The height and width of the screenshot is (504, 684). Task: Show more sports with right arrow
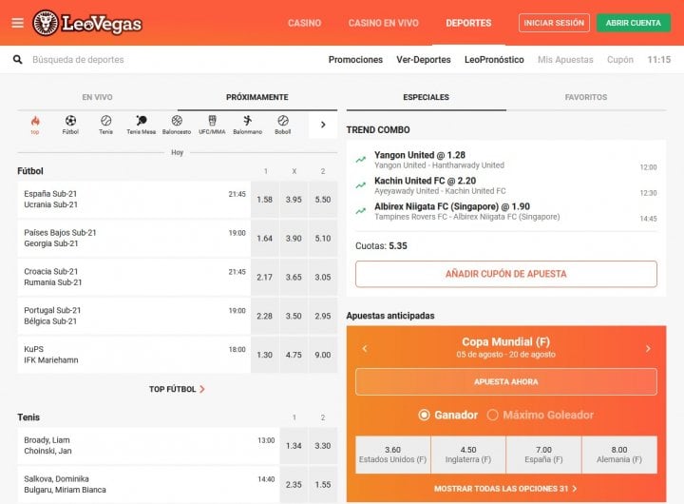tap(323, 125)
